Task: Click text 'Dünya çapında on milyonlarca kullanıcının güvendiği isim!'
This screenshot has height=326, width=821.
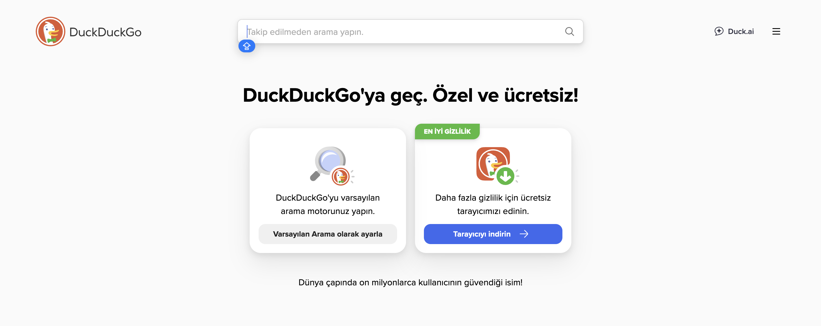Action: click(x=410, y=283)
